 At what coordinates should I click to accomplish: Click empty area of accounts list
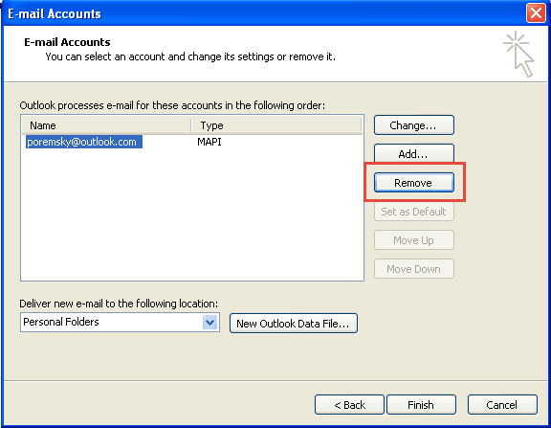coord(192,214)
